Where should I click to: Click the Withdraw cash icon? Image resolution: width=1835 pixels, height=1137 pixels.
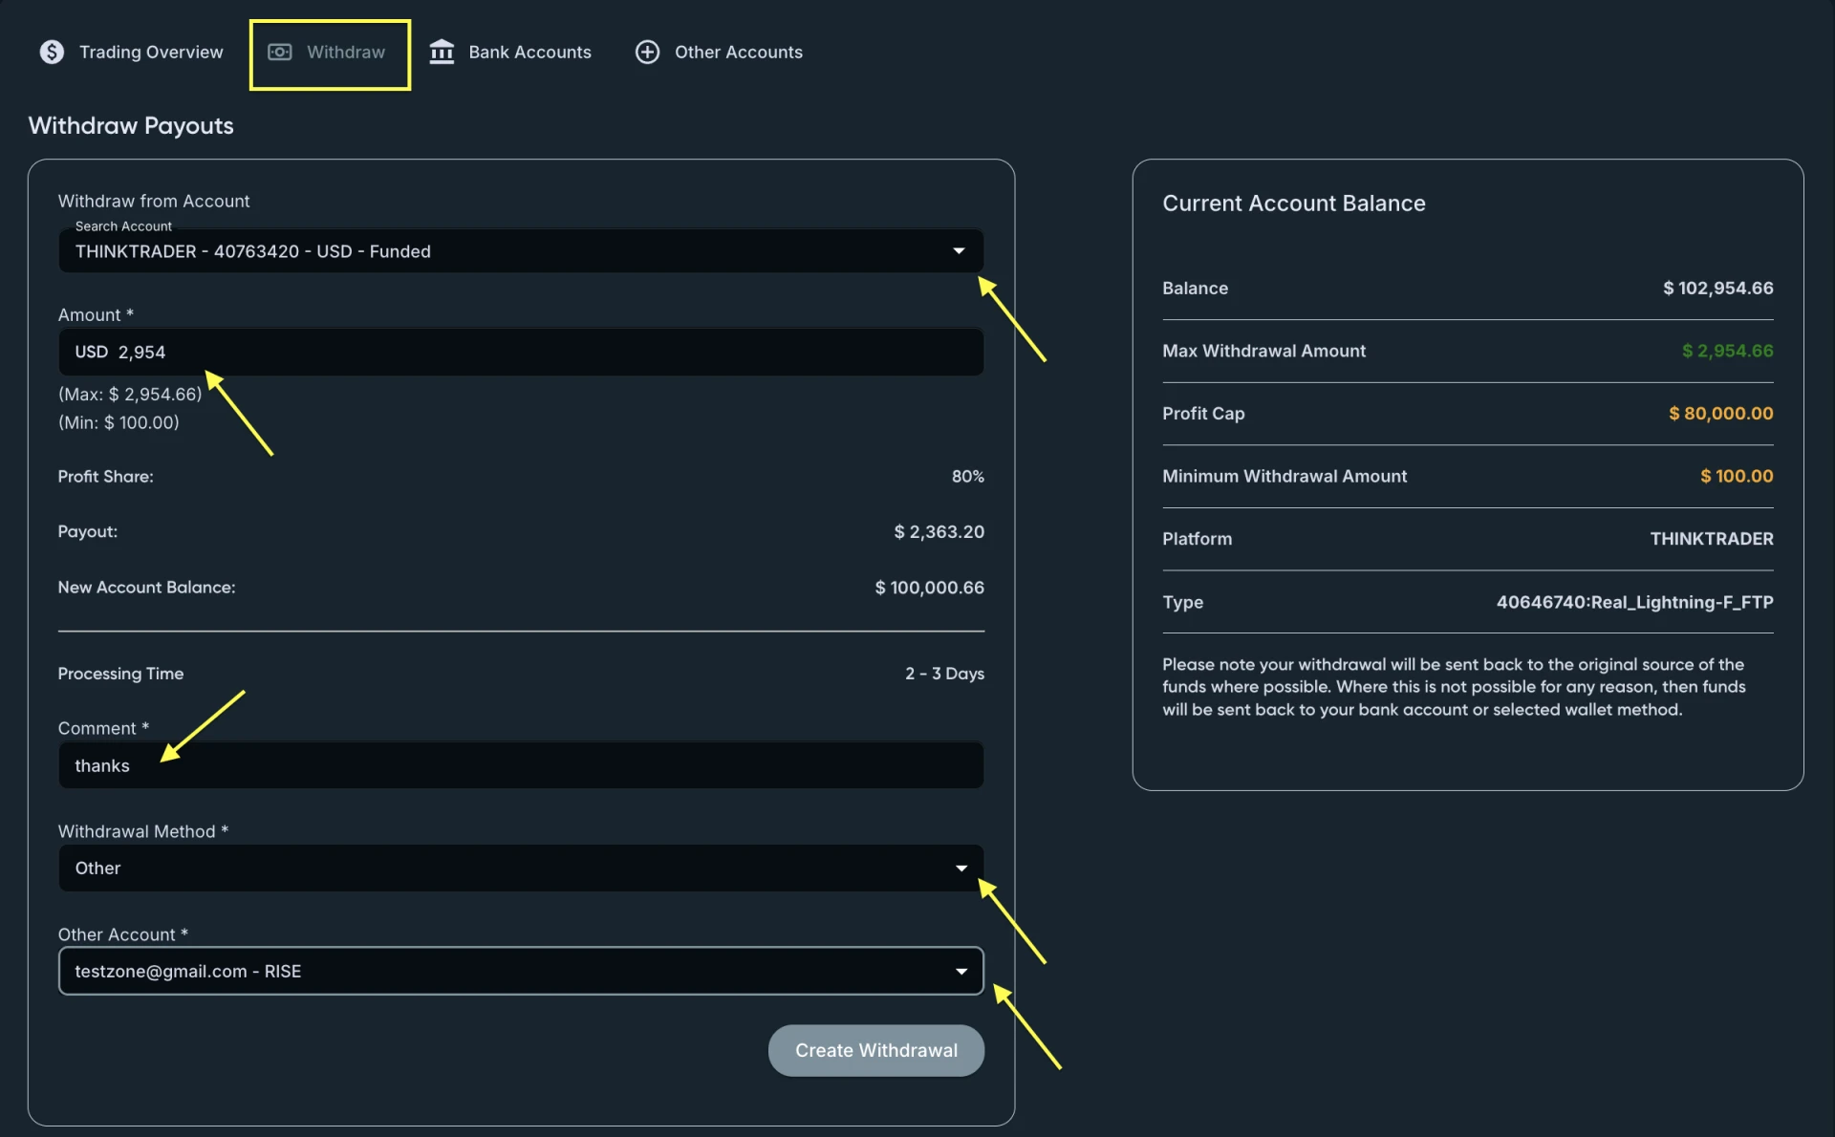point(279,52)
